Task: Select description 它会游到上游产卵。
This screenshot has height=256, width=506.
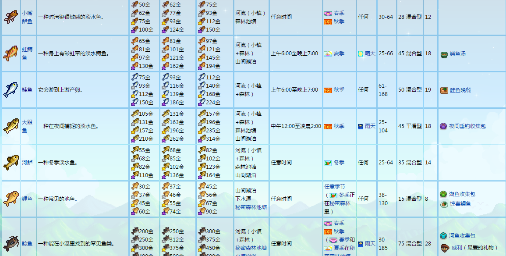Action: click(60, 90)
